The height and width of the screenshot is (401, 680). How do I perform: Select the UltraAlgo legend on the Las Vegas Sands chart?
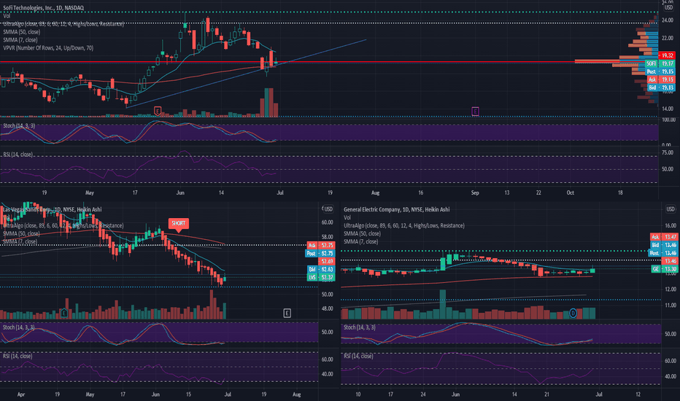pyautogui.click(x=63, y=225)
